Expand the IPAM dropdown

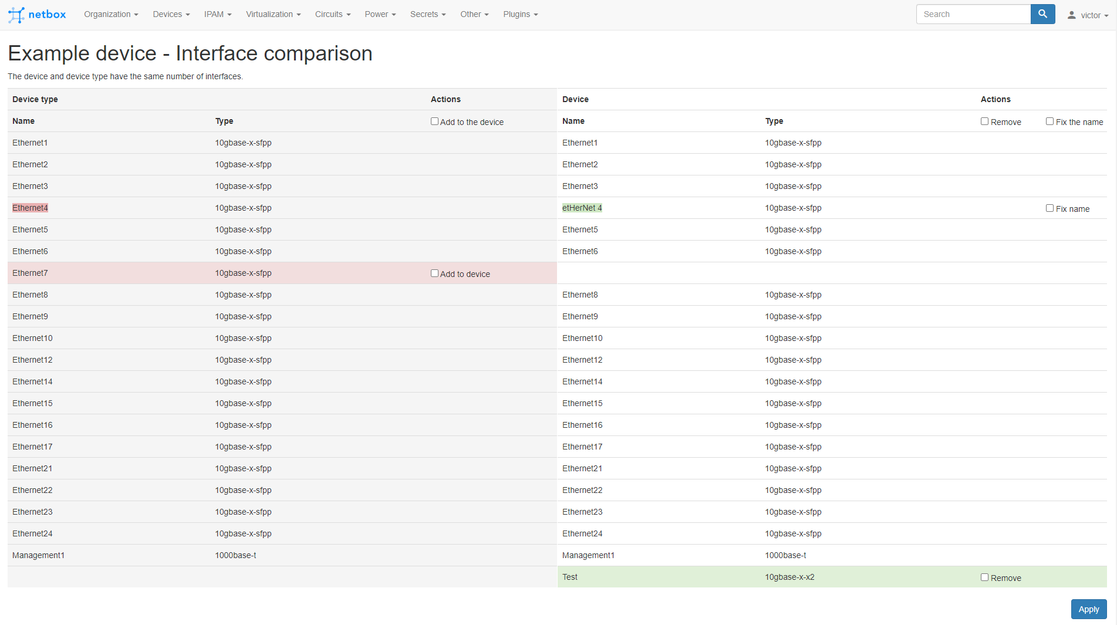tap(218, 14)
